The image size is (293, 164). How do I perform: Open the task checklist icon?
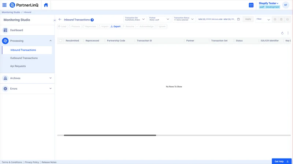tap(251, 5)
